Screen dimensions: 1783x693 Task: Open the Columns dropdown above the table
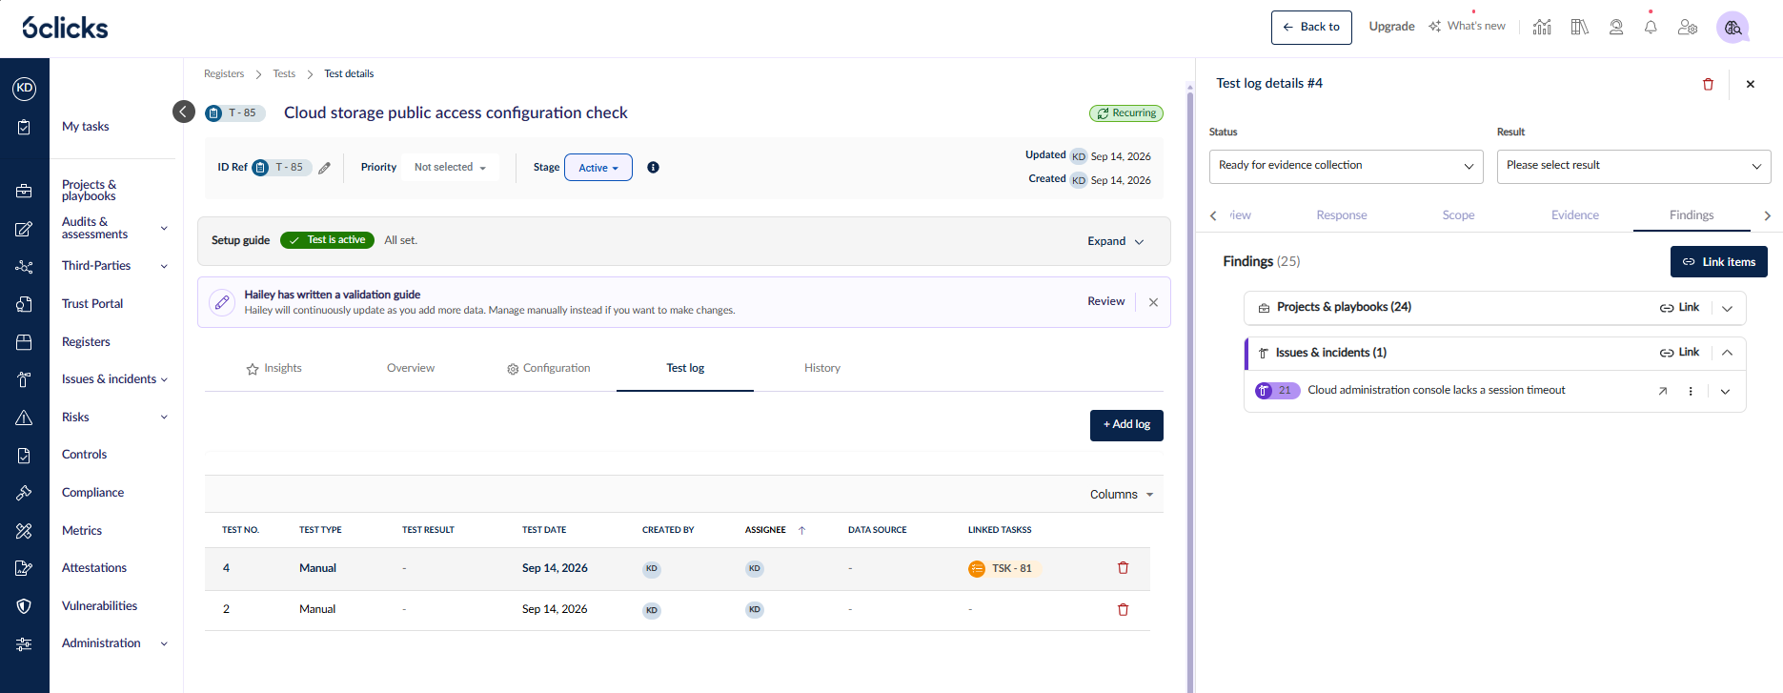point(1122,495)
